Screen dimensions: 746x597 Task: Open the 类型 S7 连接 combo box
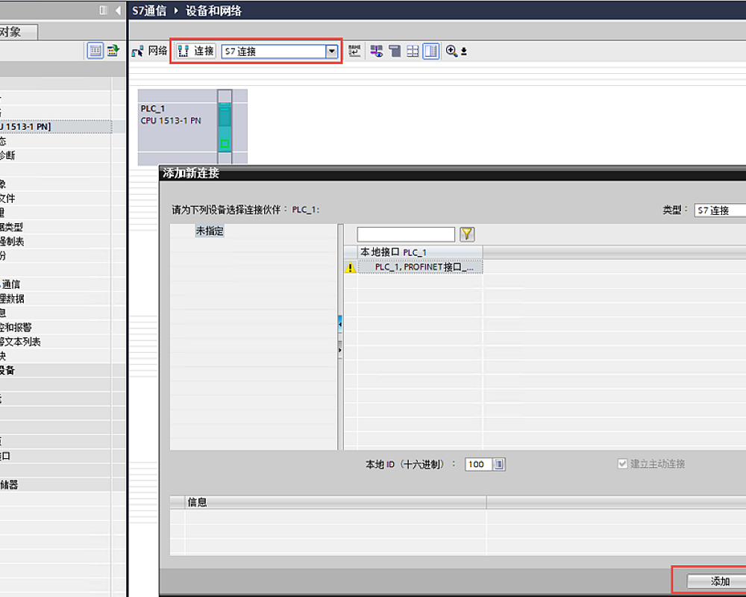coord(719,210)
